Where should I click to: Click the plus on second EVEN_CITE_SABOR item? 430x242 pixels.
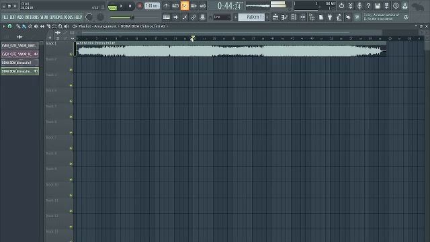point(36,54)
